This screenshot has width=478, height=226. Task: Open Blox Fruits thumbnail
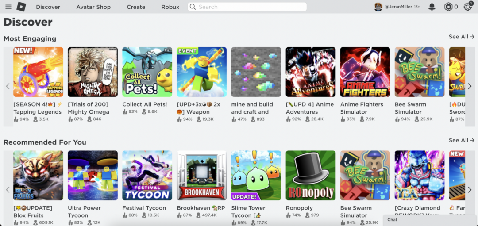(39, 176)
